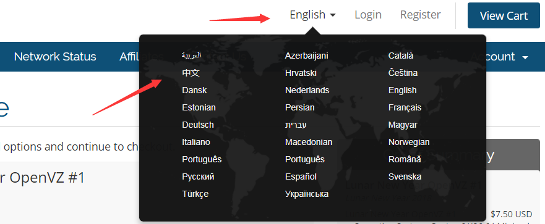Screen dimensions: 545x224
Task: Choose Українська language option
Action: click(307, 194)
